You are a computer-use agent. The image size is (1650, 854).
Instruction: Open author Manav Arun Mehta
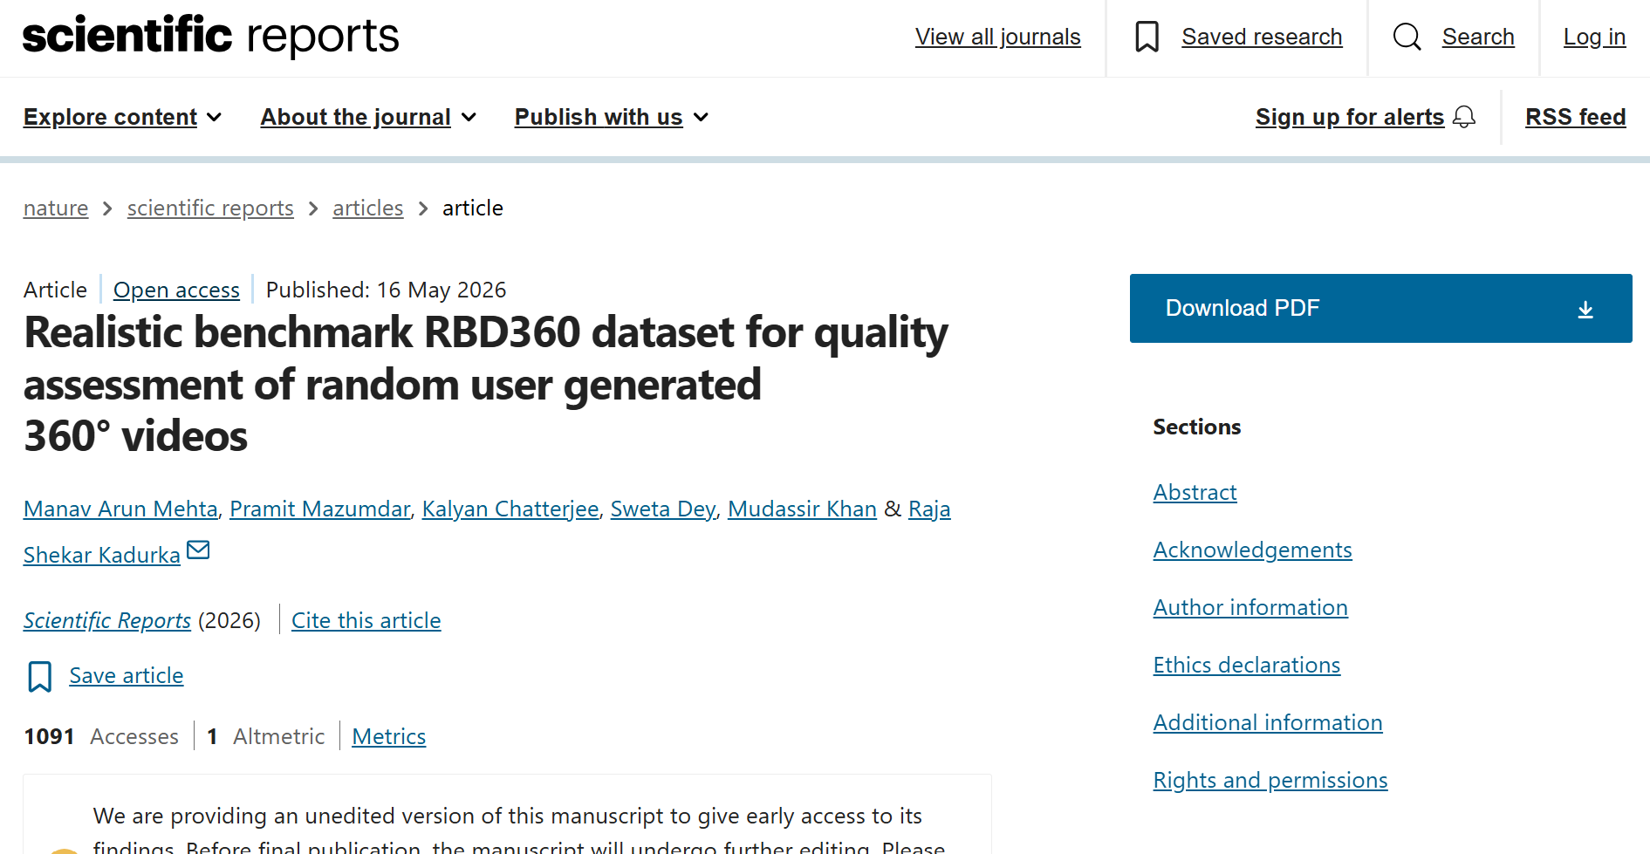coord(120,509)
